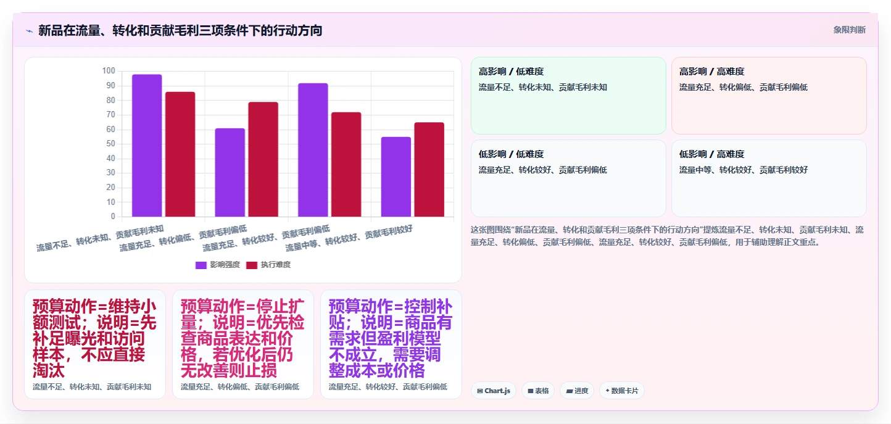
Task: Click the 进度 chip
Action: tap(577, 391)
